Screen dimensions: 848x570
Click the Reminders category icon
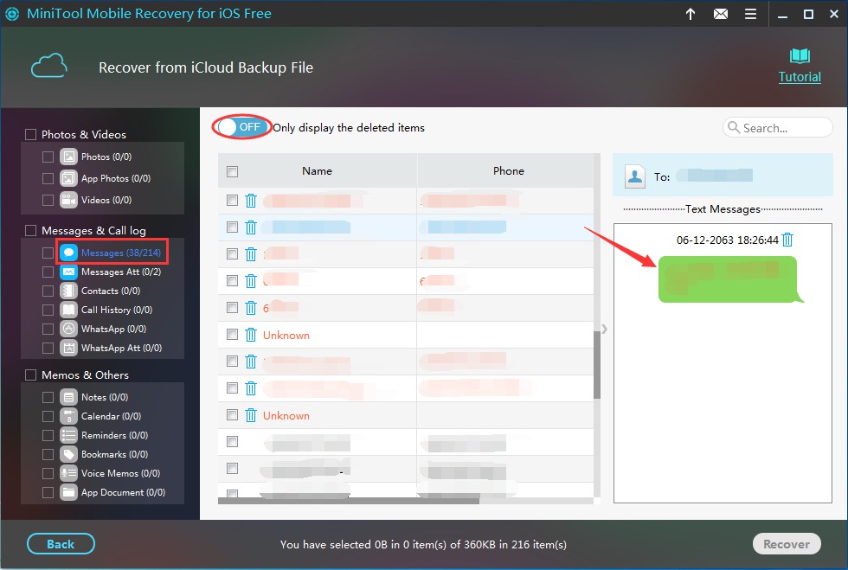point(68,435)
